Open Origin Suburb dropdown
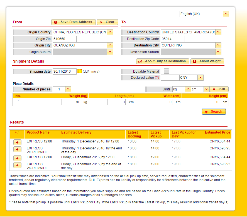The image size is (247, 217). pos(110,52)
